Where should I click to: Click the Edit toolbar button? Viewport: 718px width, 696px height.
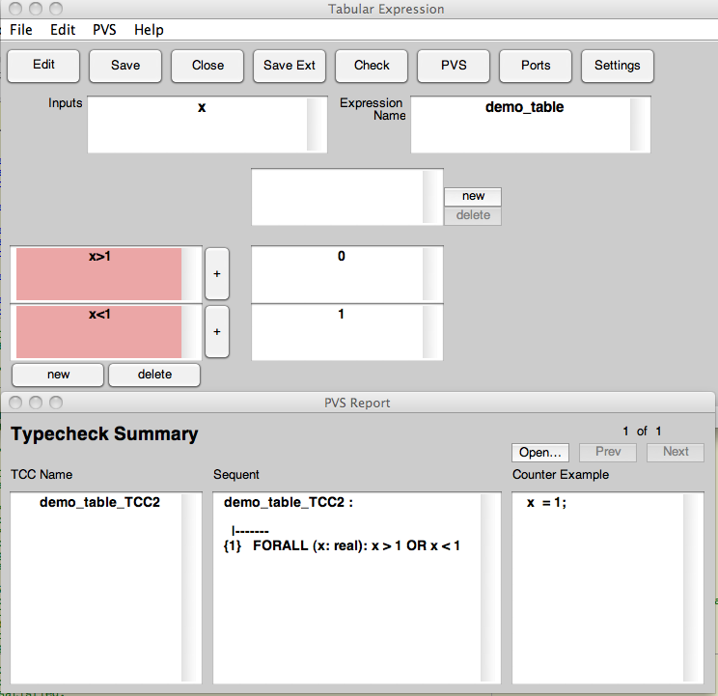click(x=43, y=66)
